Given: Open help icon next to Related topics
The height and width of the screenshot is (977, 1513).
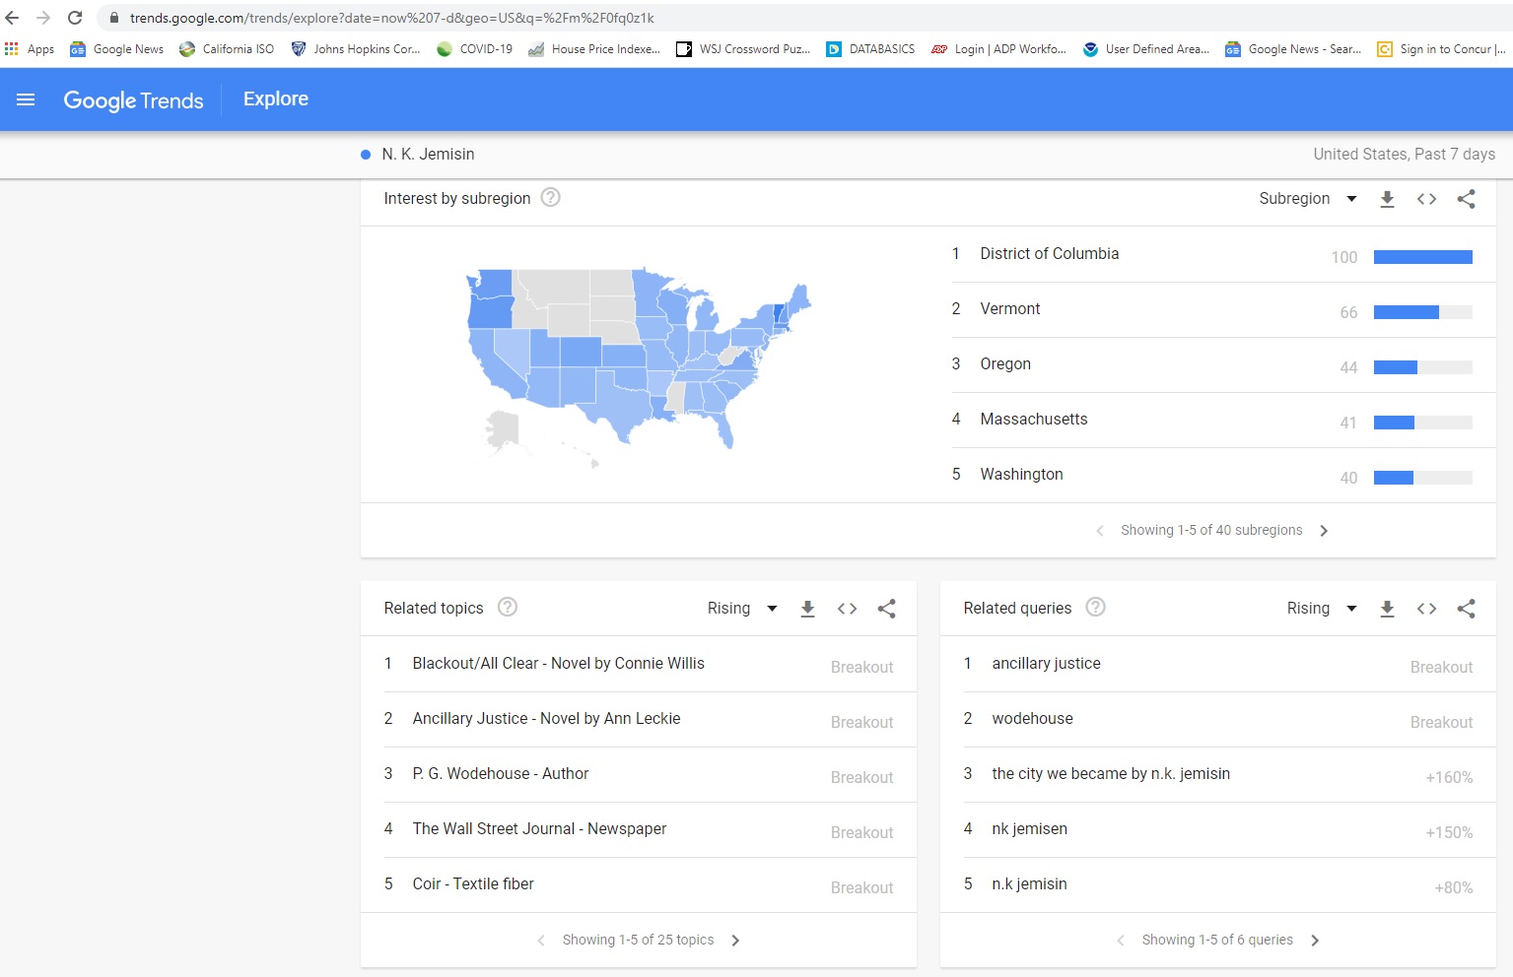Looking at the screenshot, I should point(508,607).
